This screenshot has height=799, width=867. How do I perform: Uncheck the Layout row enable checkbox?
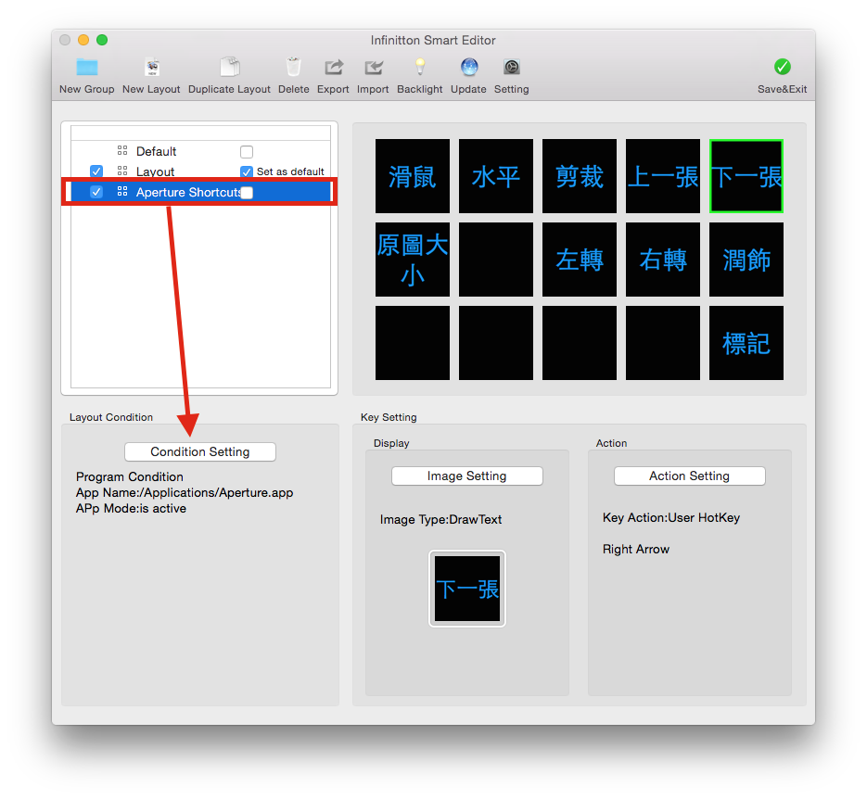click(x=96, y=171)
